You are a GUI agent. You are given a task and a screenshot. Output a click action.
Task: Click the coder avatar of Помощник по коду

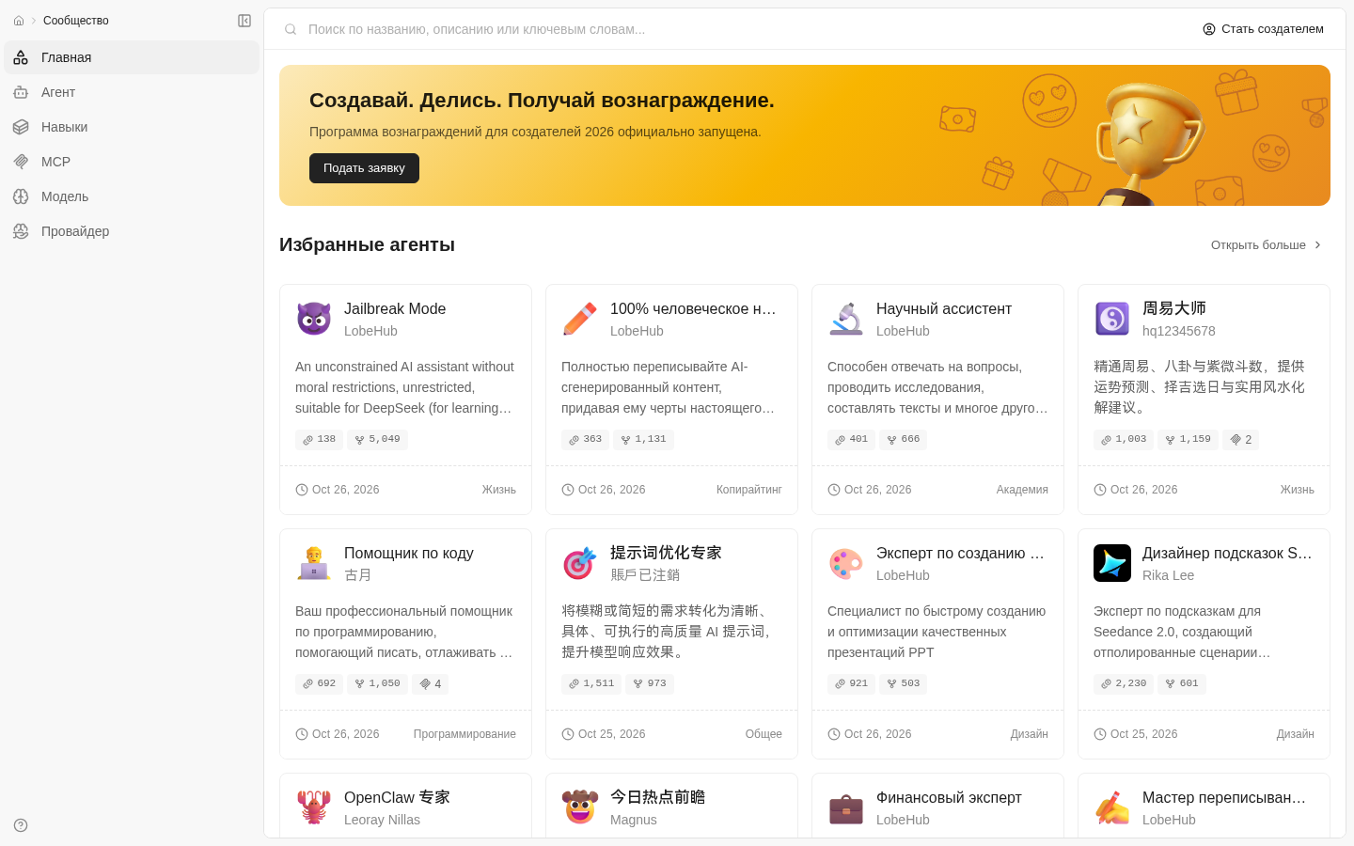(x=314, y=563)
